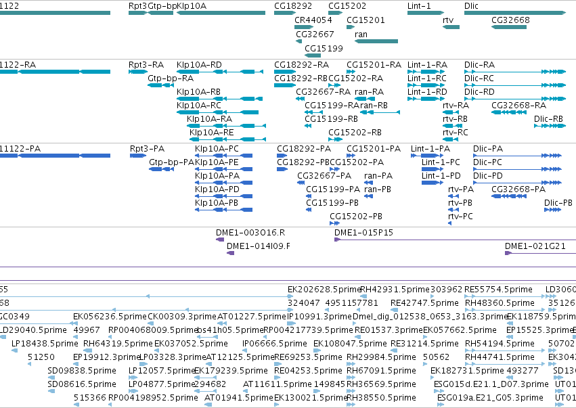Click the Rpt3 gene label

pyautogui.click(x=138, y=6)
